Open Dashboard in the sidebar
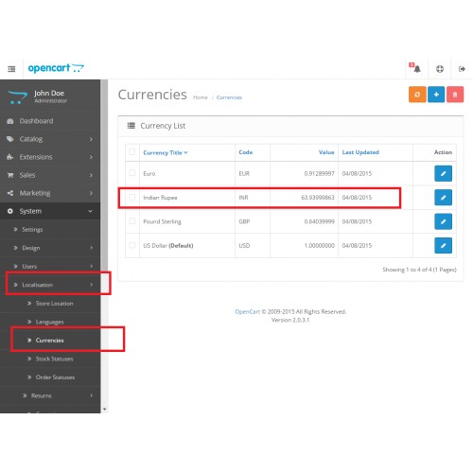The image size is (473, 473). pos(50,121)
